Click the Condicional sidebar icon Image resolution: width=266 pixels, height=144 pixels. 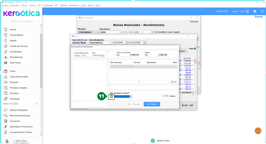click(6, 52)
